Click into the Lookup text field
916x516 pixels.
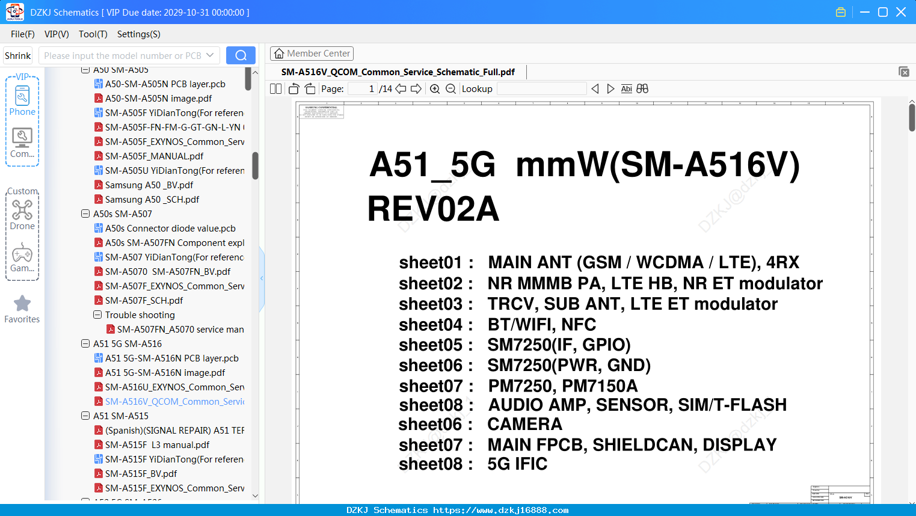point(541,89)
